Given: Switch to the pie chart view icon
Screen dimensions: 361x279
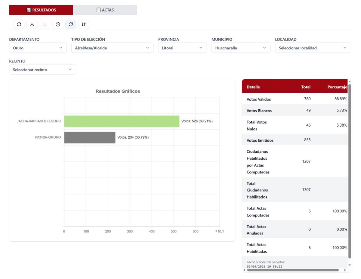Looking at the screenshot, I should [x=58, y=24].
